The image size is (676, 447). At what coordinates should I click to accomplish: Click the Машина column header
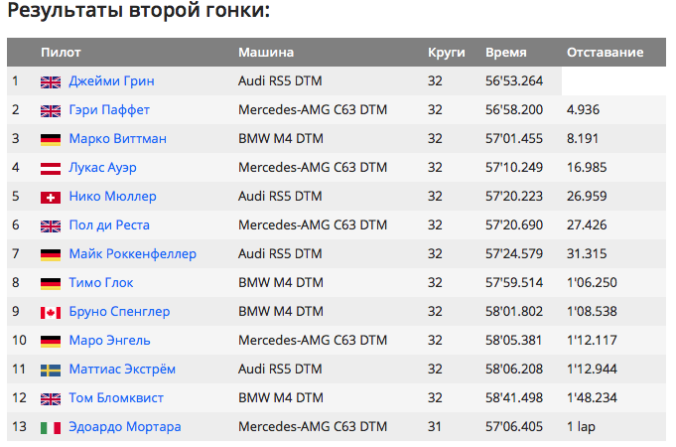[x=266, y=53]
